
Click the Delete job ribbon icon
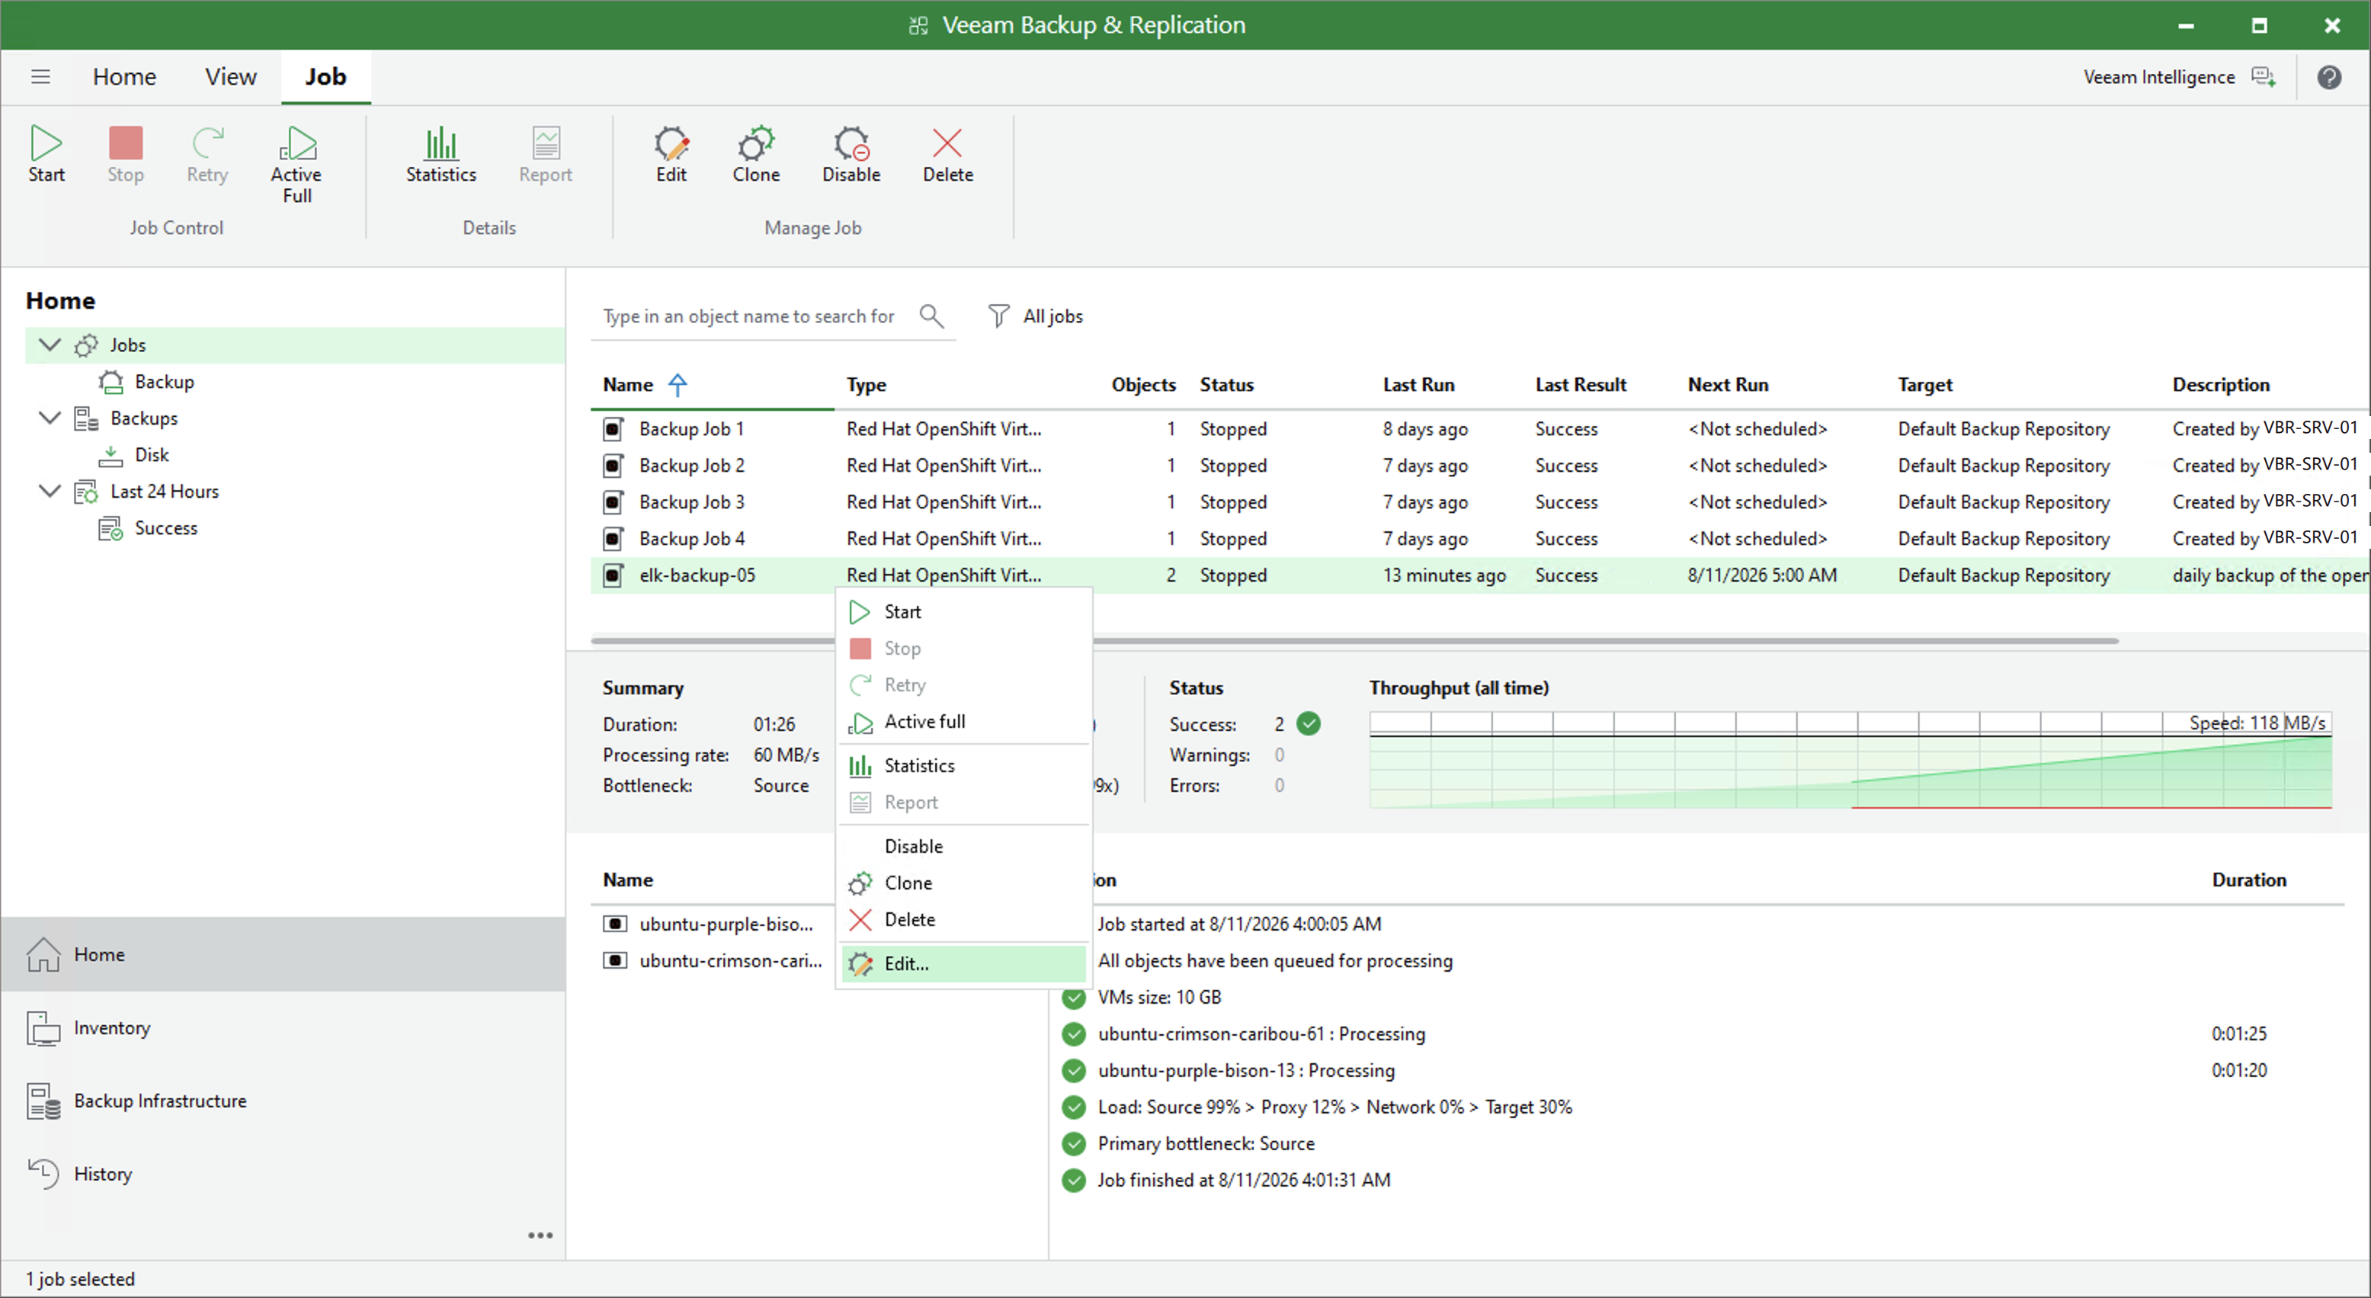pos(947,155)
